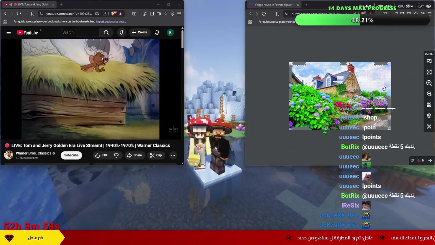Show the puzzle preview image
Viewport: 435px width, 245px height.
point(429,61)
